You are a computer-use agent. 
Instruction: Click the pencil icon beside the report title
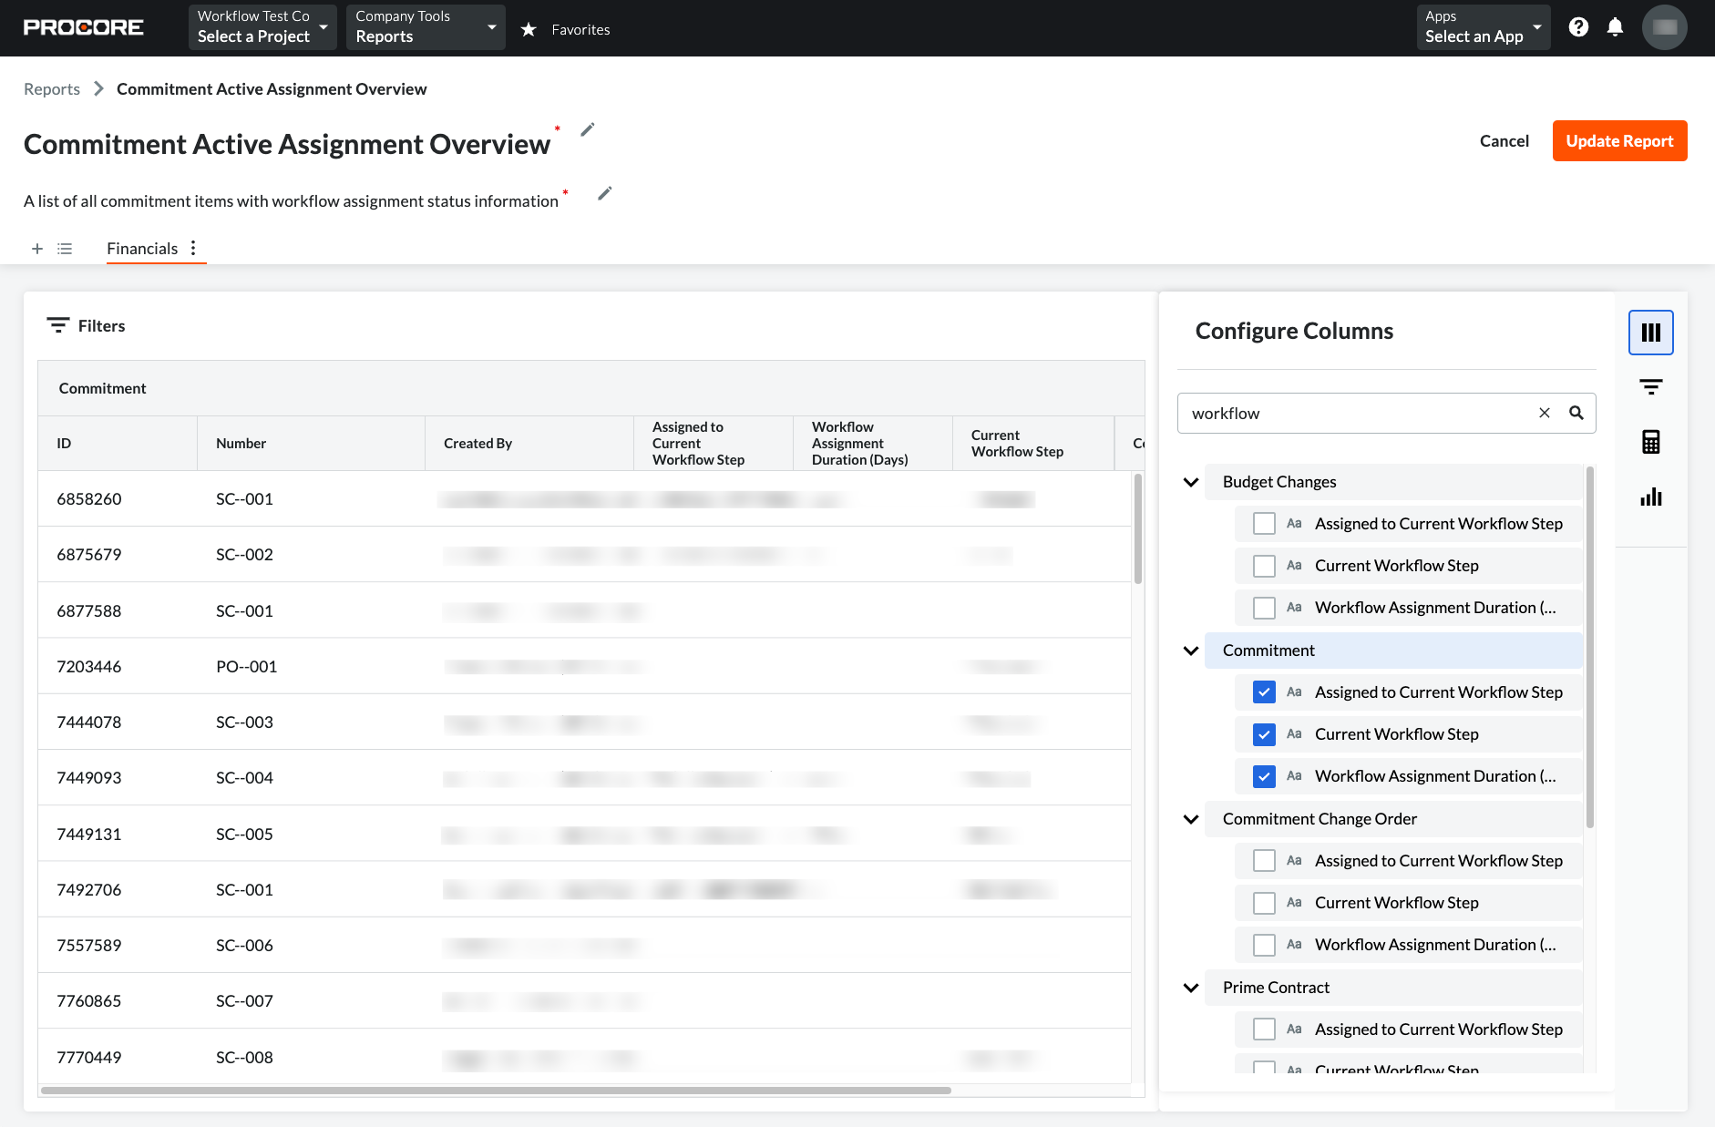[587, 129]
